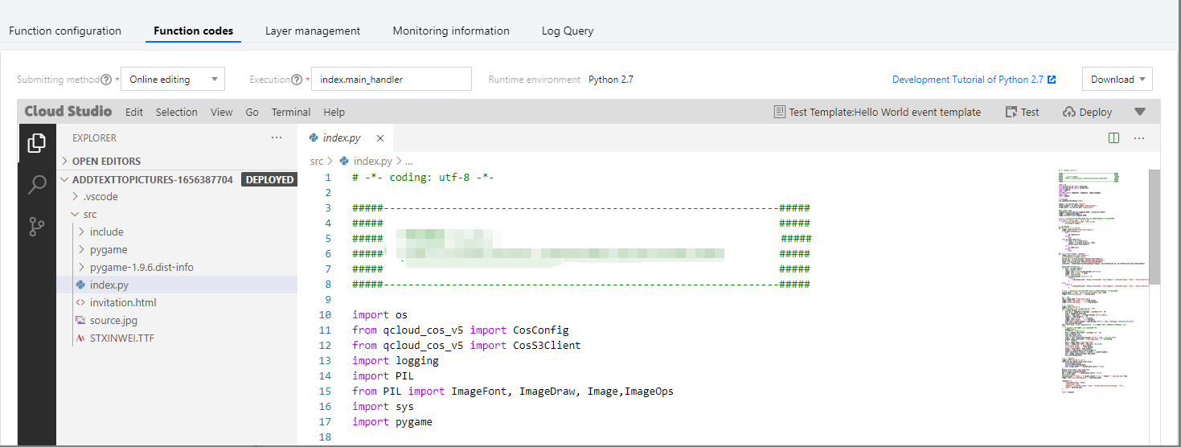
Task: Open the Search icon in activity bar
Action: coord(37,186)
